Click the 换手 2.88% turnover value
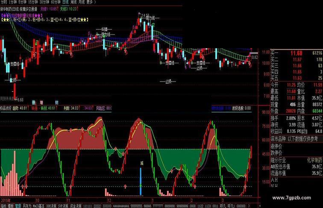323x208 pixels. [x=291, y=118]
